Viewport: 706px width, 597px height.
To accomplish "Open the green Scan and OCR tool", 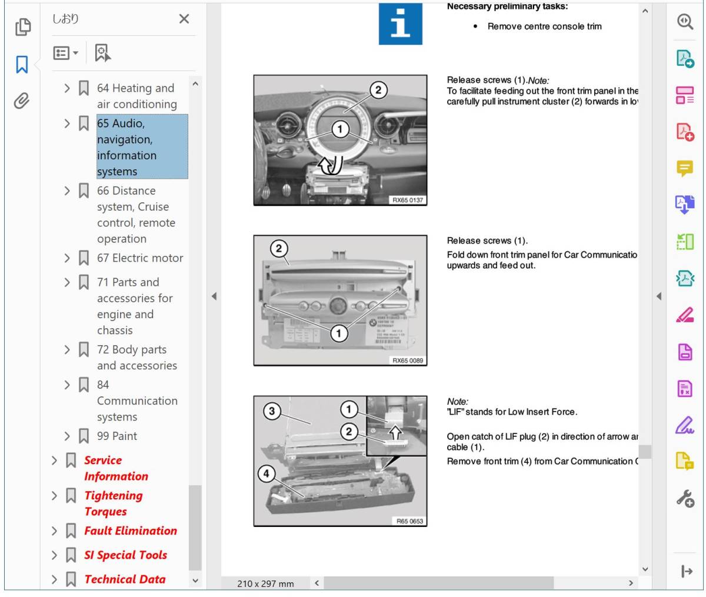I will (685, 242).
